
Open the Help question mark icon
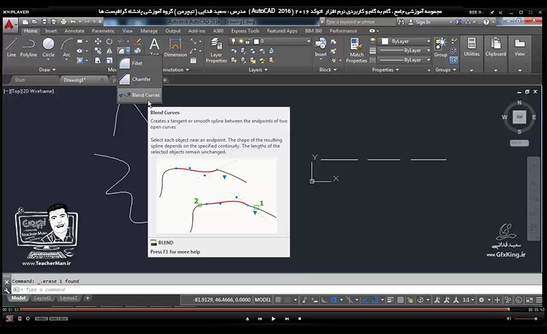pos(486,22)
